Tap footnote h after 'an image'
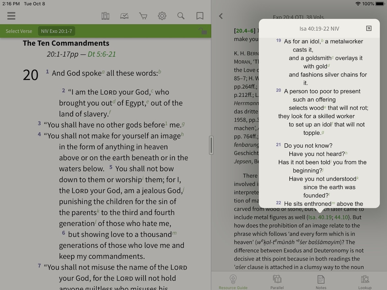 182,134
